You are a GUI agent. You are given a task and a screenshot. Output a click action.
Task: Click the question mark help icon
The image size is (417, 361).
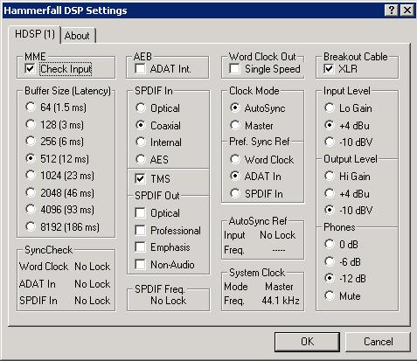tap(392, 10)
